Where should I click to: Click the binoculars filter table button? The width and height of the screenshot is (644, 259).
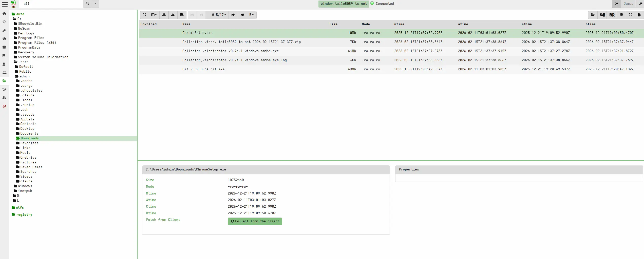(x=164, y=15)
